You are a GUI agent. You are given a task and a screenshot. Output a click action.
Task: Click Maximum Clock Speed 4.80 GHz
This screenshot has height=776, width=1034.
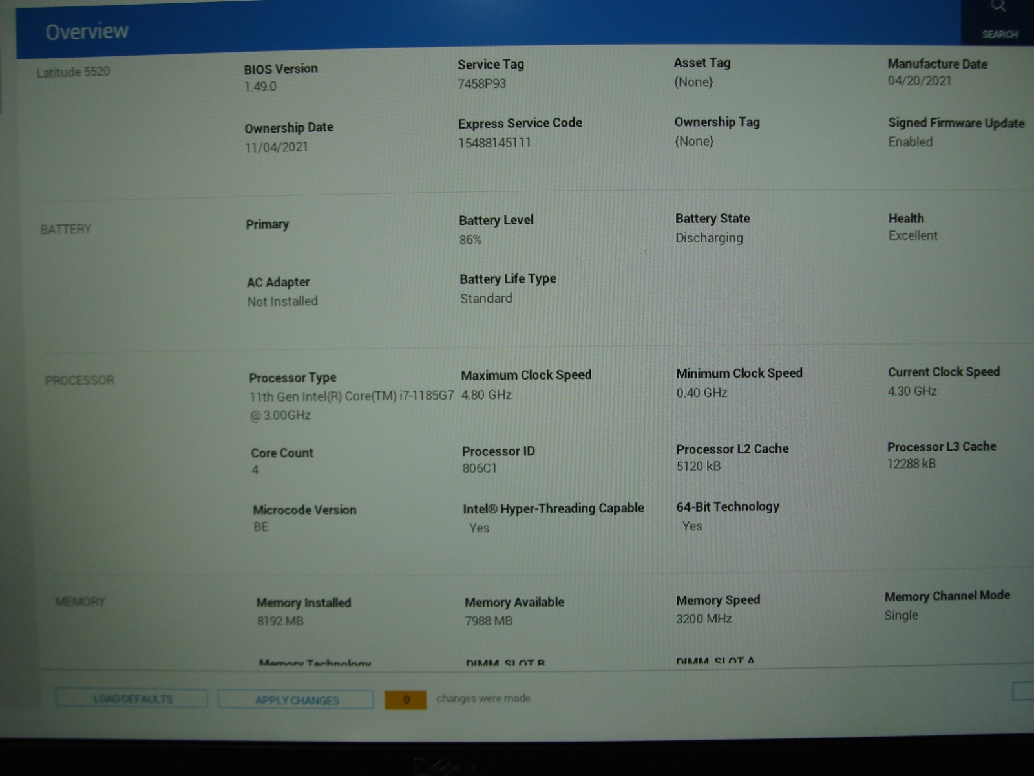pyautogui.click(x=486, y=394)
